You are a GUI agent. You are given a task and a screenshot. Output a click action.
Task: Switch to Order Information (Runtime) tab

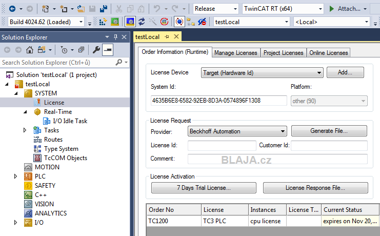point(175,52)
